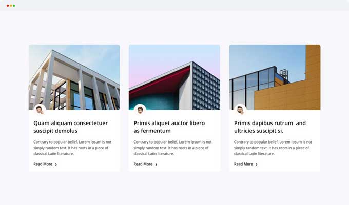Image resolution: width=349 pixels, height=205 pixels.
Task: Open the 'Quam aliquam consectetuer suscipit demolus' title
Action: point(70,127)
